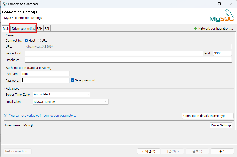This screenshot has height=157, width=237.
Task: Focus the Database input field
Action: click(128, 60)
